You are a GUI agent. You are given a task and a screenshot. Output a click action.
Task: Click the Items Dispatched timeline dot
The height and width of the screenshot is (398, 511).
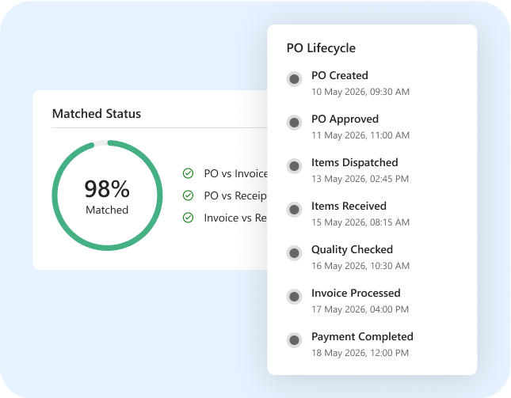294,166
